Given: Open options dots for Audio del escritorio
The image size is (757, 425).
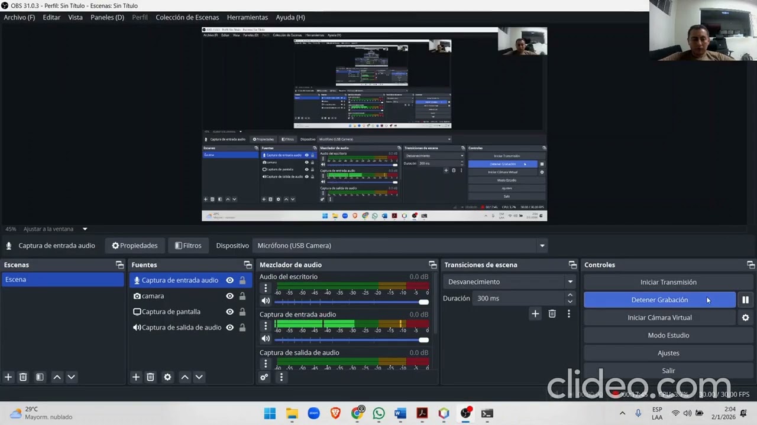Looking at the screenshot, I should [266, 289].
